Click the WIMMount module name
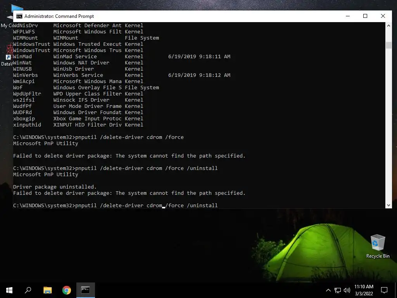This screenshot has width=397, height=298. (x=25, y=38)
